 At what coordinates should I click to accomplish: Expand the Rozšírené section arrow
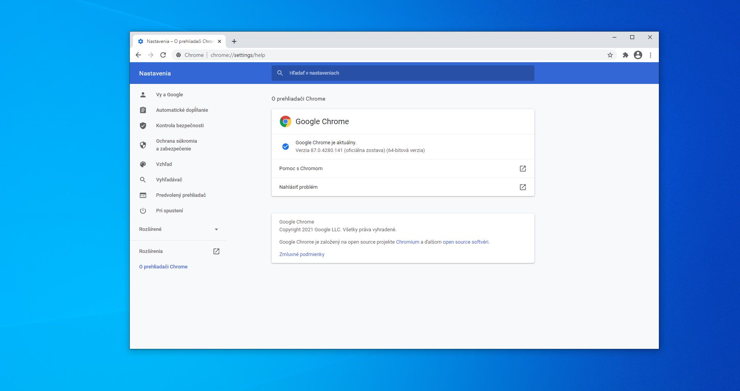(216, 229)
